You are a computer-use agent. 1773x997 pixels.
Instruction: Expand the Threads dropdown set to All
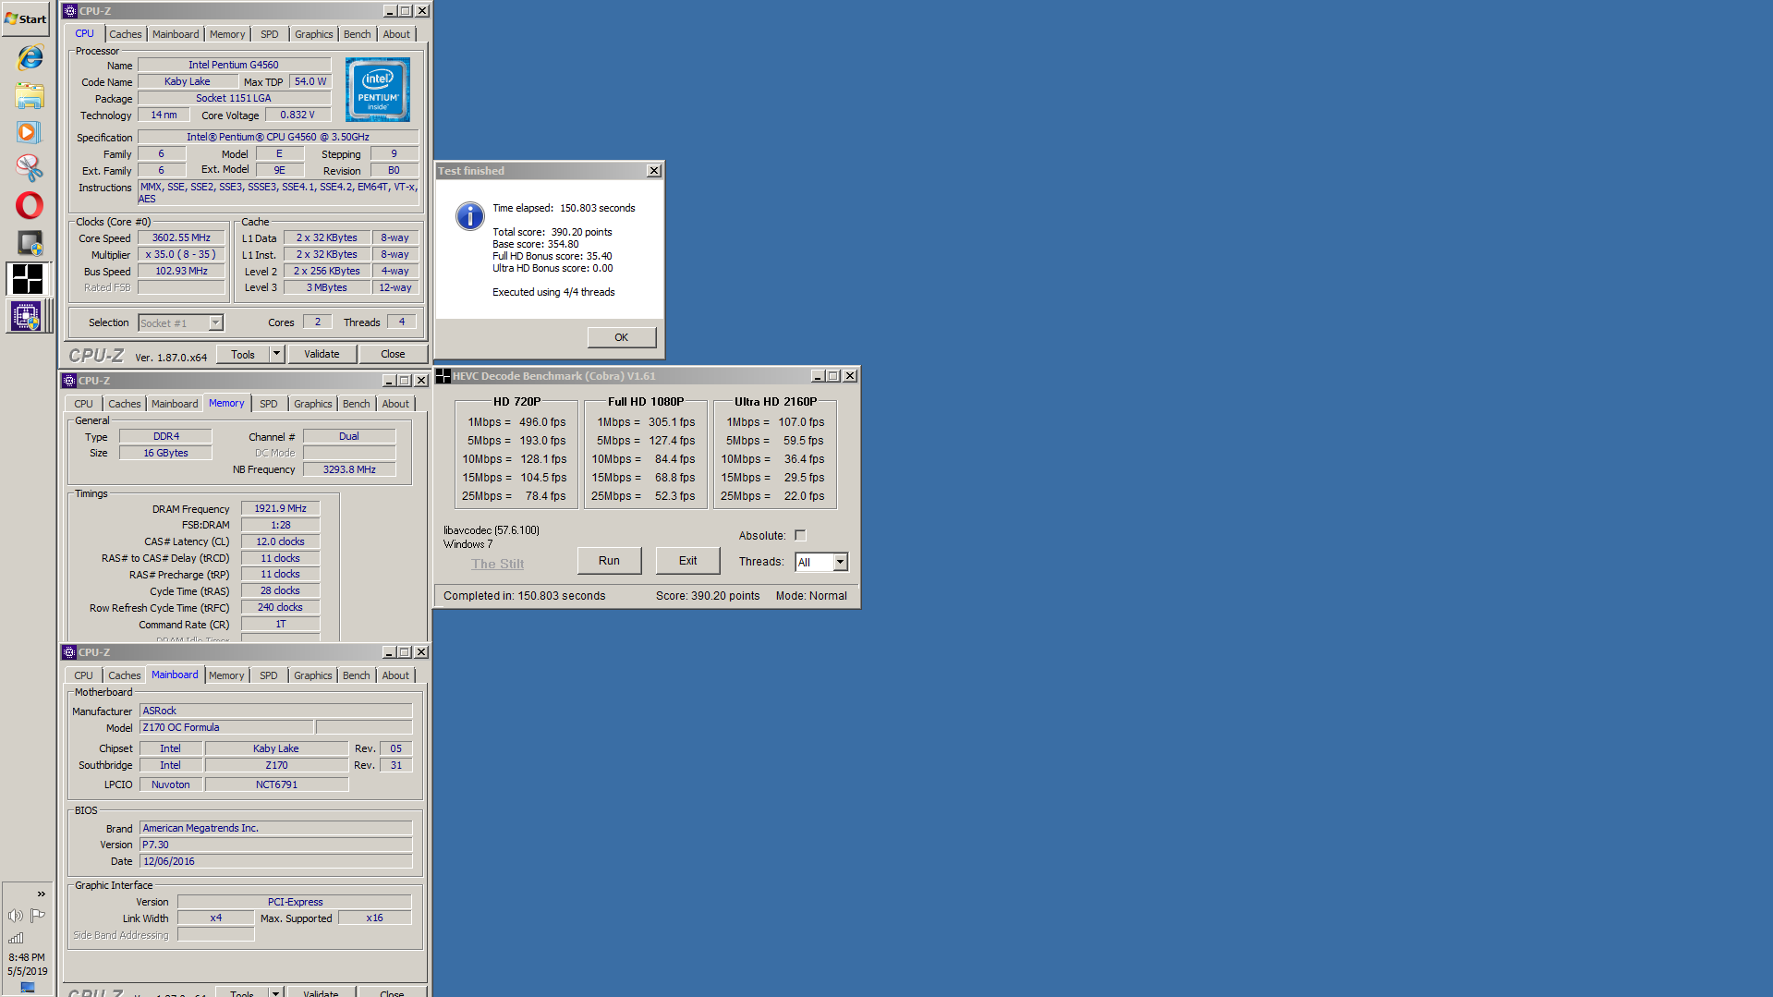840,562
